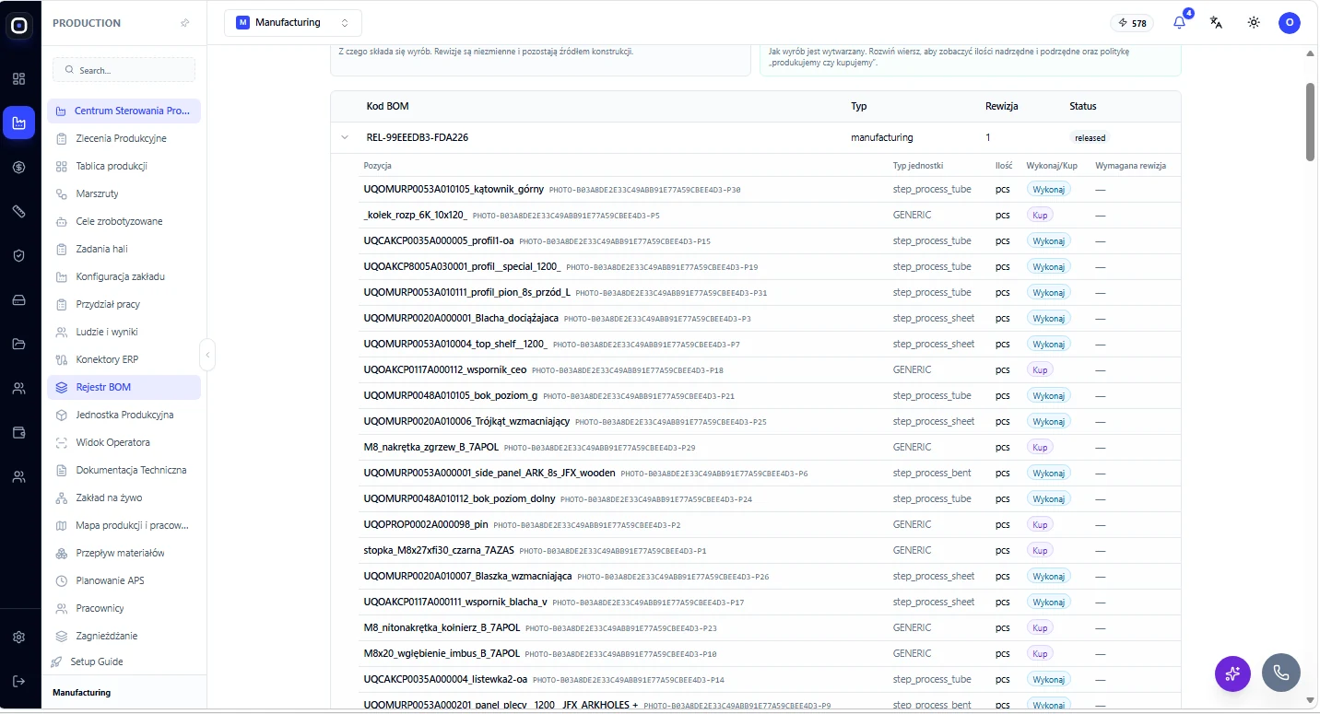
Task: Open Tablica produkcji page
Action: click(x=124, y=167)
